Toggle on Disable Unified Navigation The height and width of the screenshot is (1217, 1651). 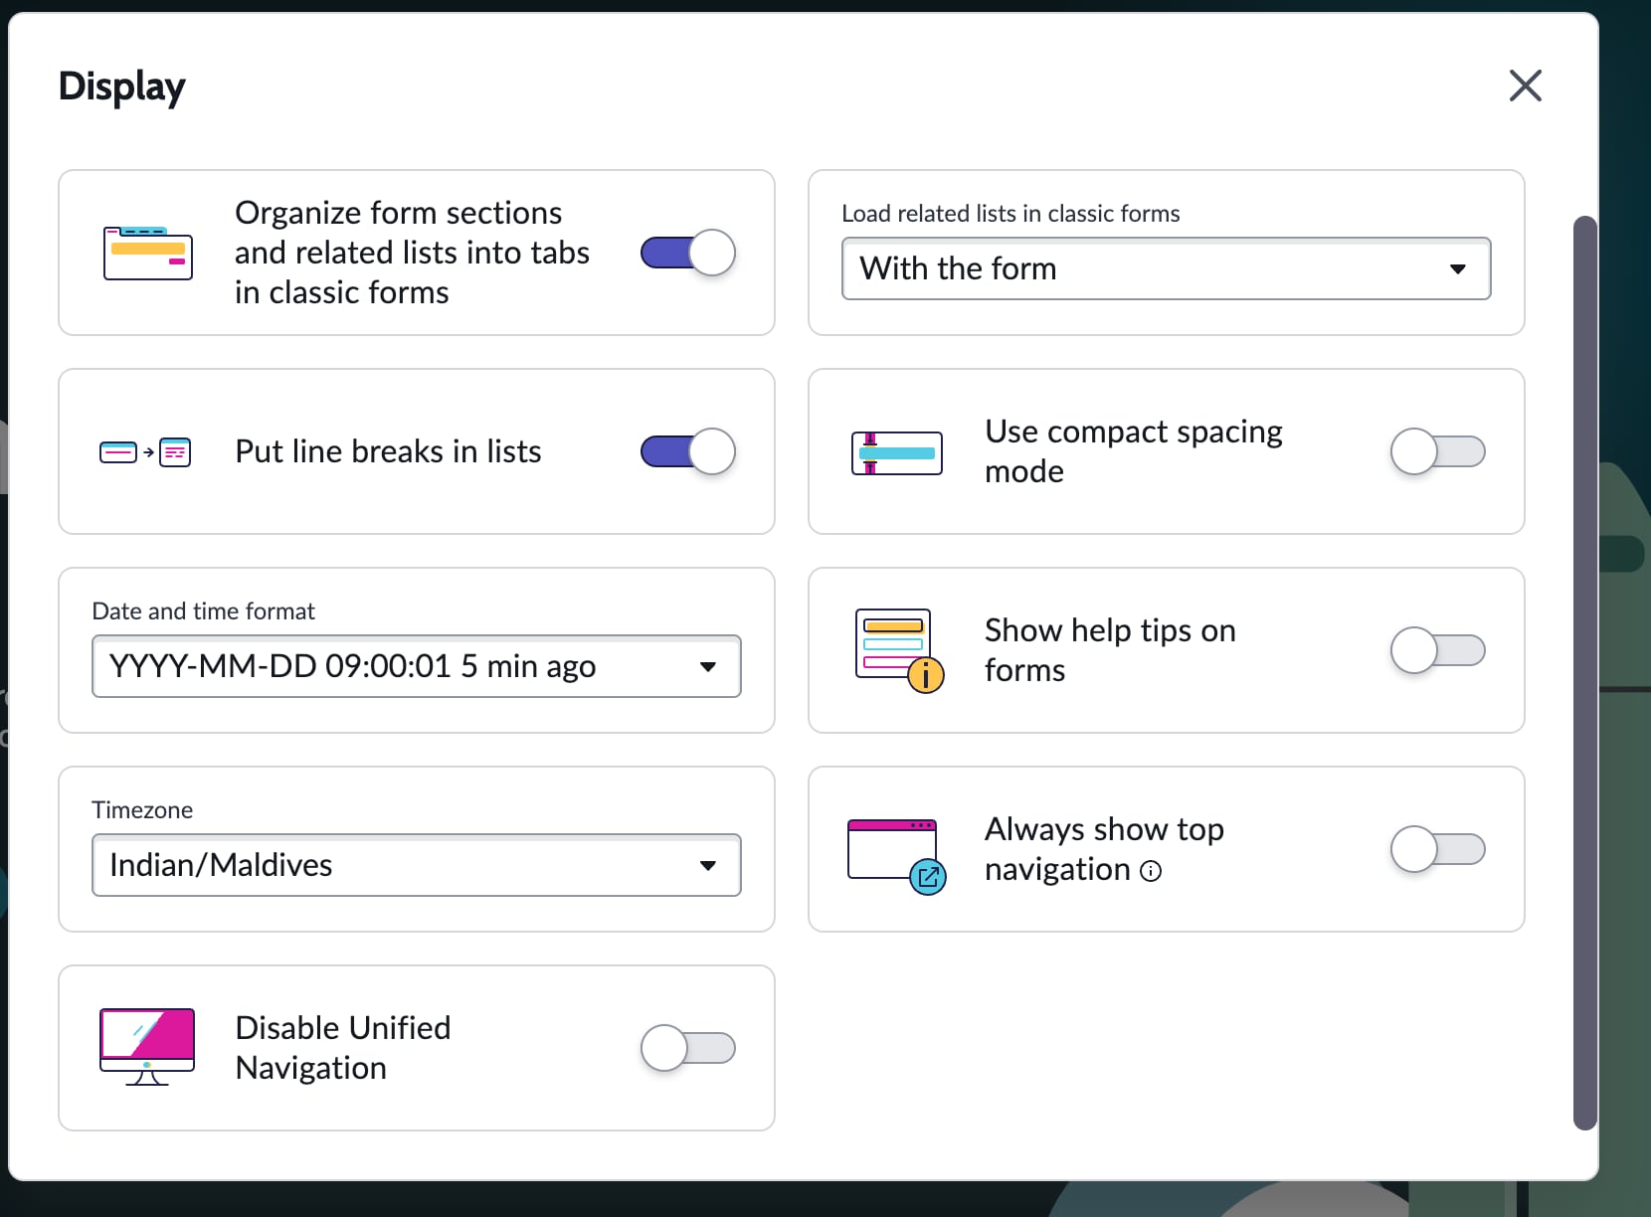[688, 1048]
